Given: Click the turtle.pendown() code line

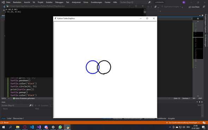Looking at the screenshot, I should click(x=20, y=81).
